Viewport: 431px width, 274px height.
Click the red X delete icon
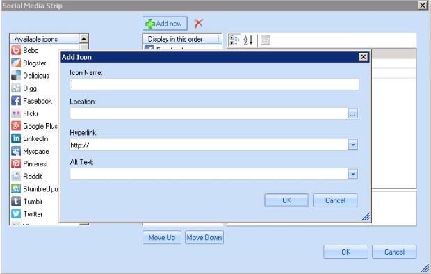pos(198,24)
